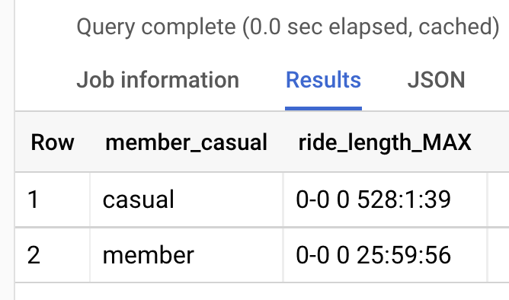509x300 pixels.
Task: Click the 0-0 0 528:1:39 value cell
Action: [x=386, y=199]
